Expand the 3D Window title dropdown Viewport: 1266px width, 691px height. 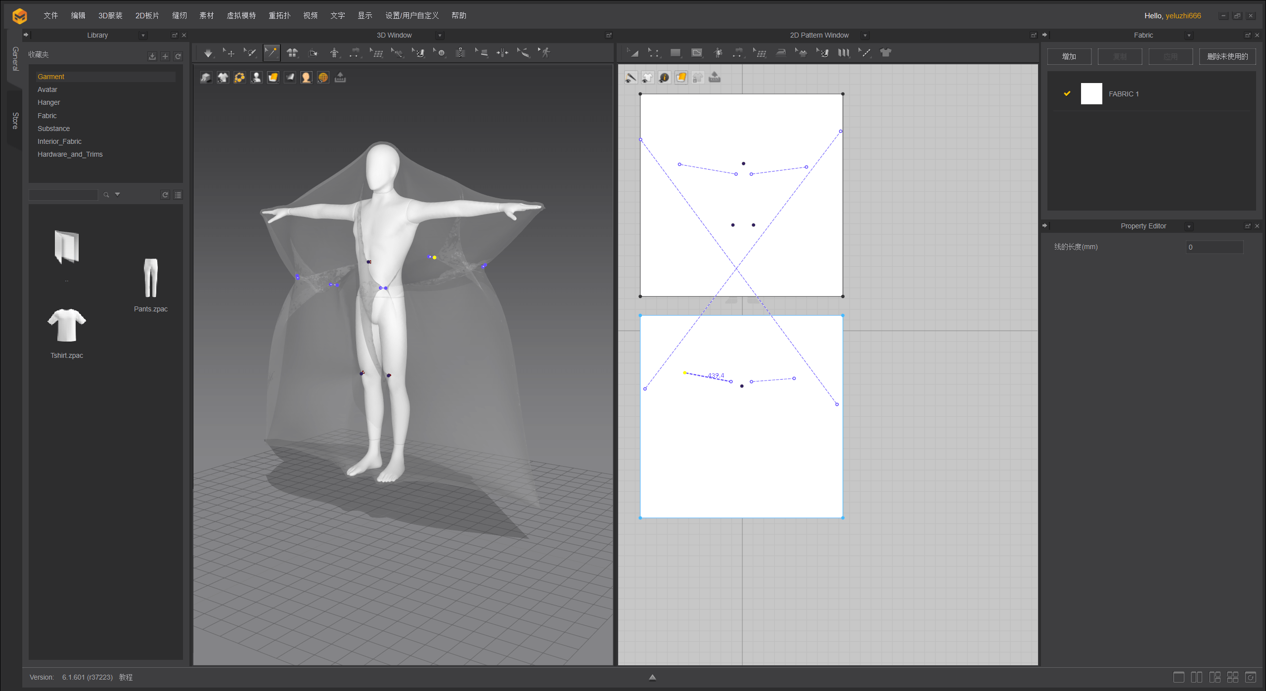click(x=440, y=36)
